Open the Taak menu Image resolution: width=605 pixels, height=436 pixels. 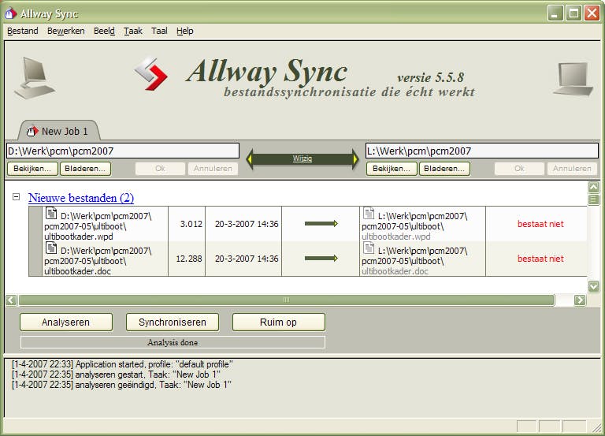click(133, 31)
